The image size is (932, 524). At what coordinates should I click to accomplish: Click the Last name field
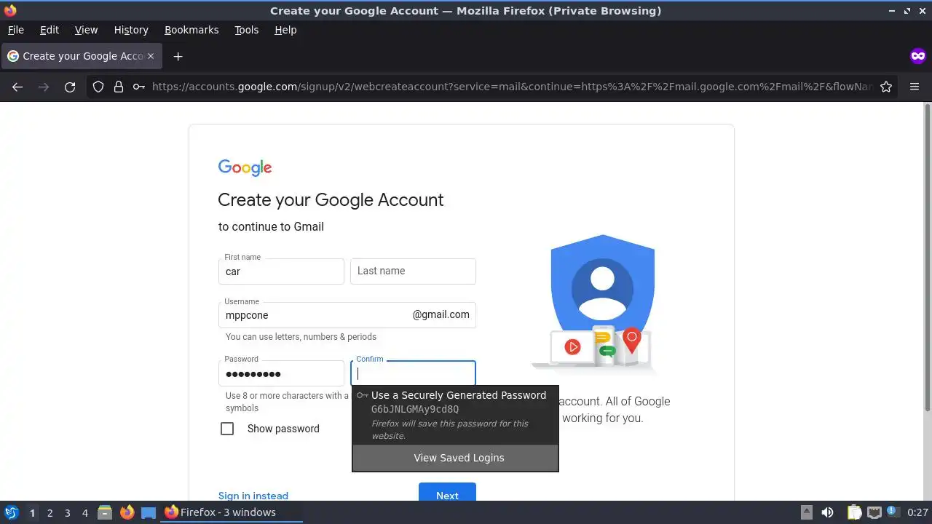[413, 271]
